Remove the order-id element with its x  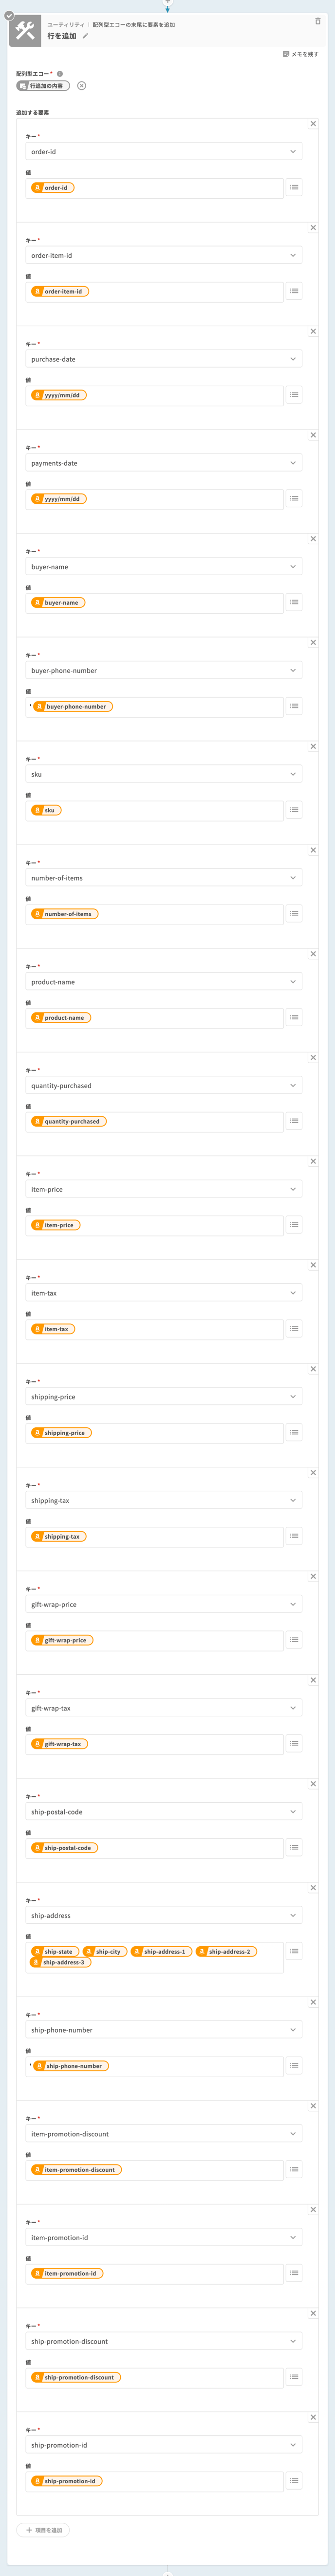click(313, 124)
